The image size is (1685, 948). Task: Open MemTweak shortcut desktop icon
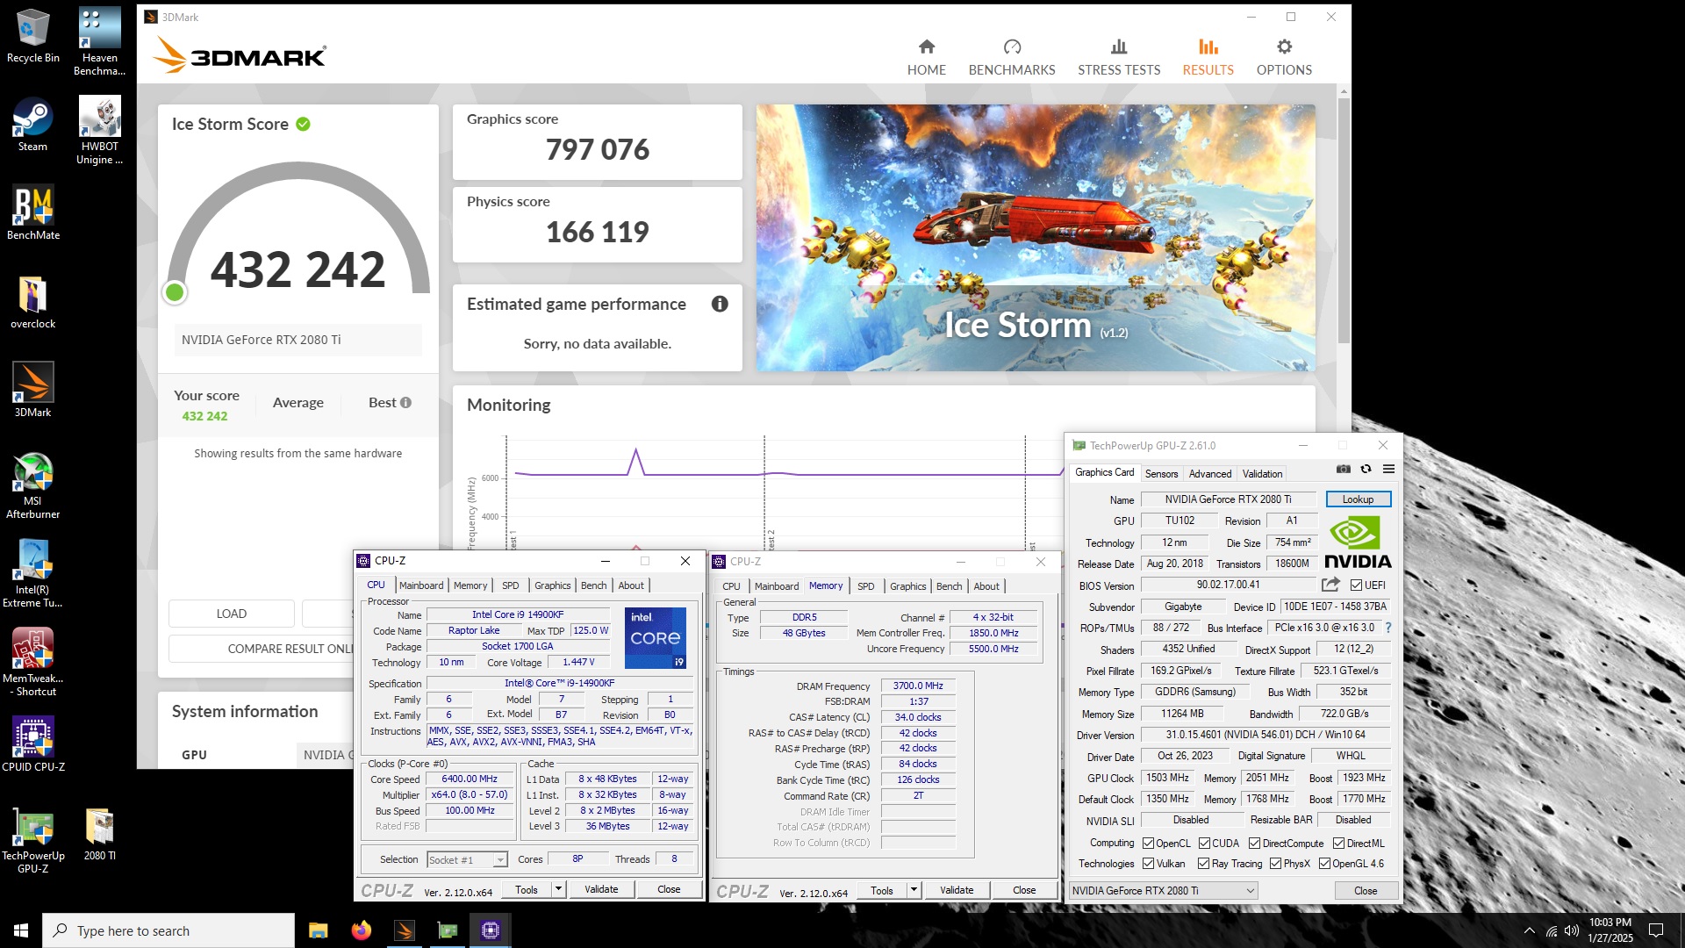click(33, 662)
